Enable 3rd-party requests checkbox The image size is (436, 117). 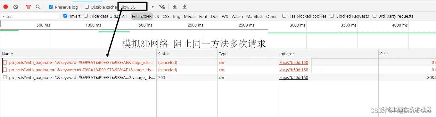(374, 16)
